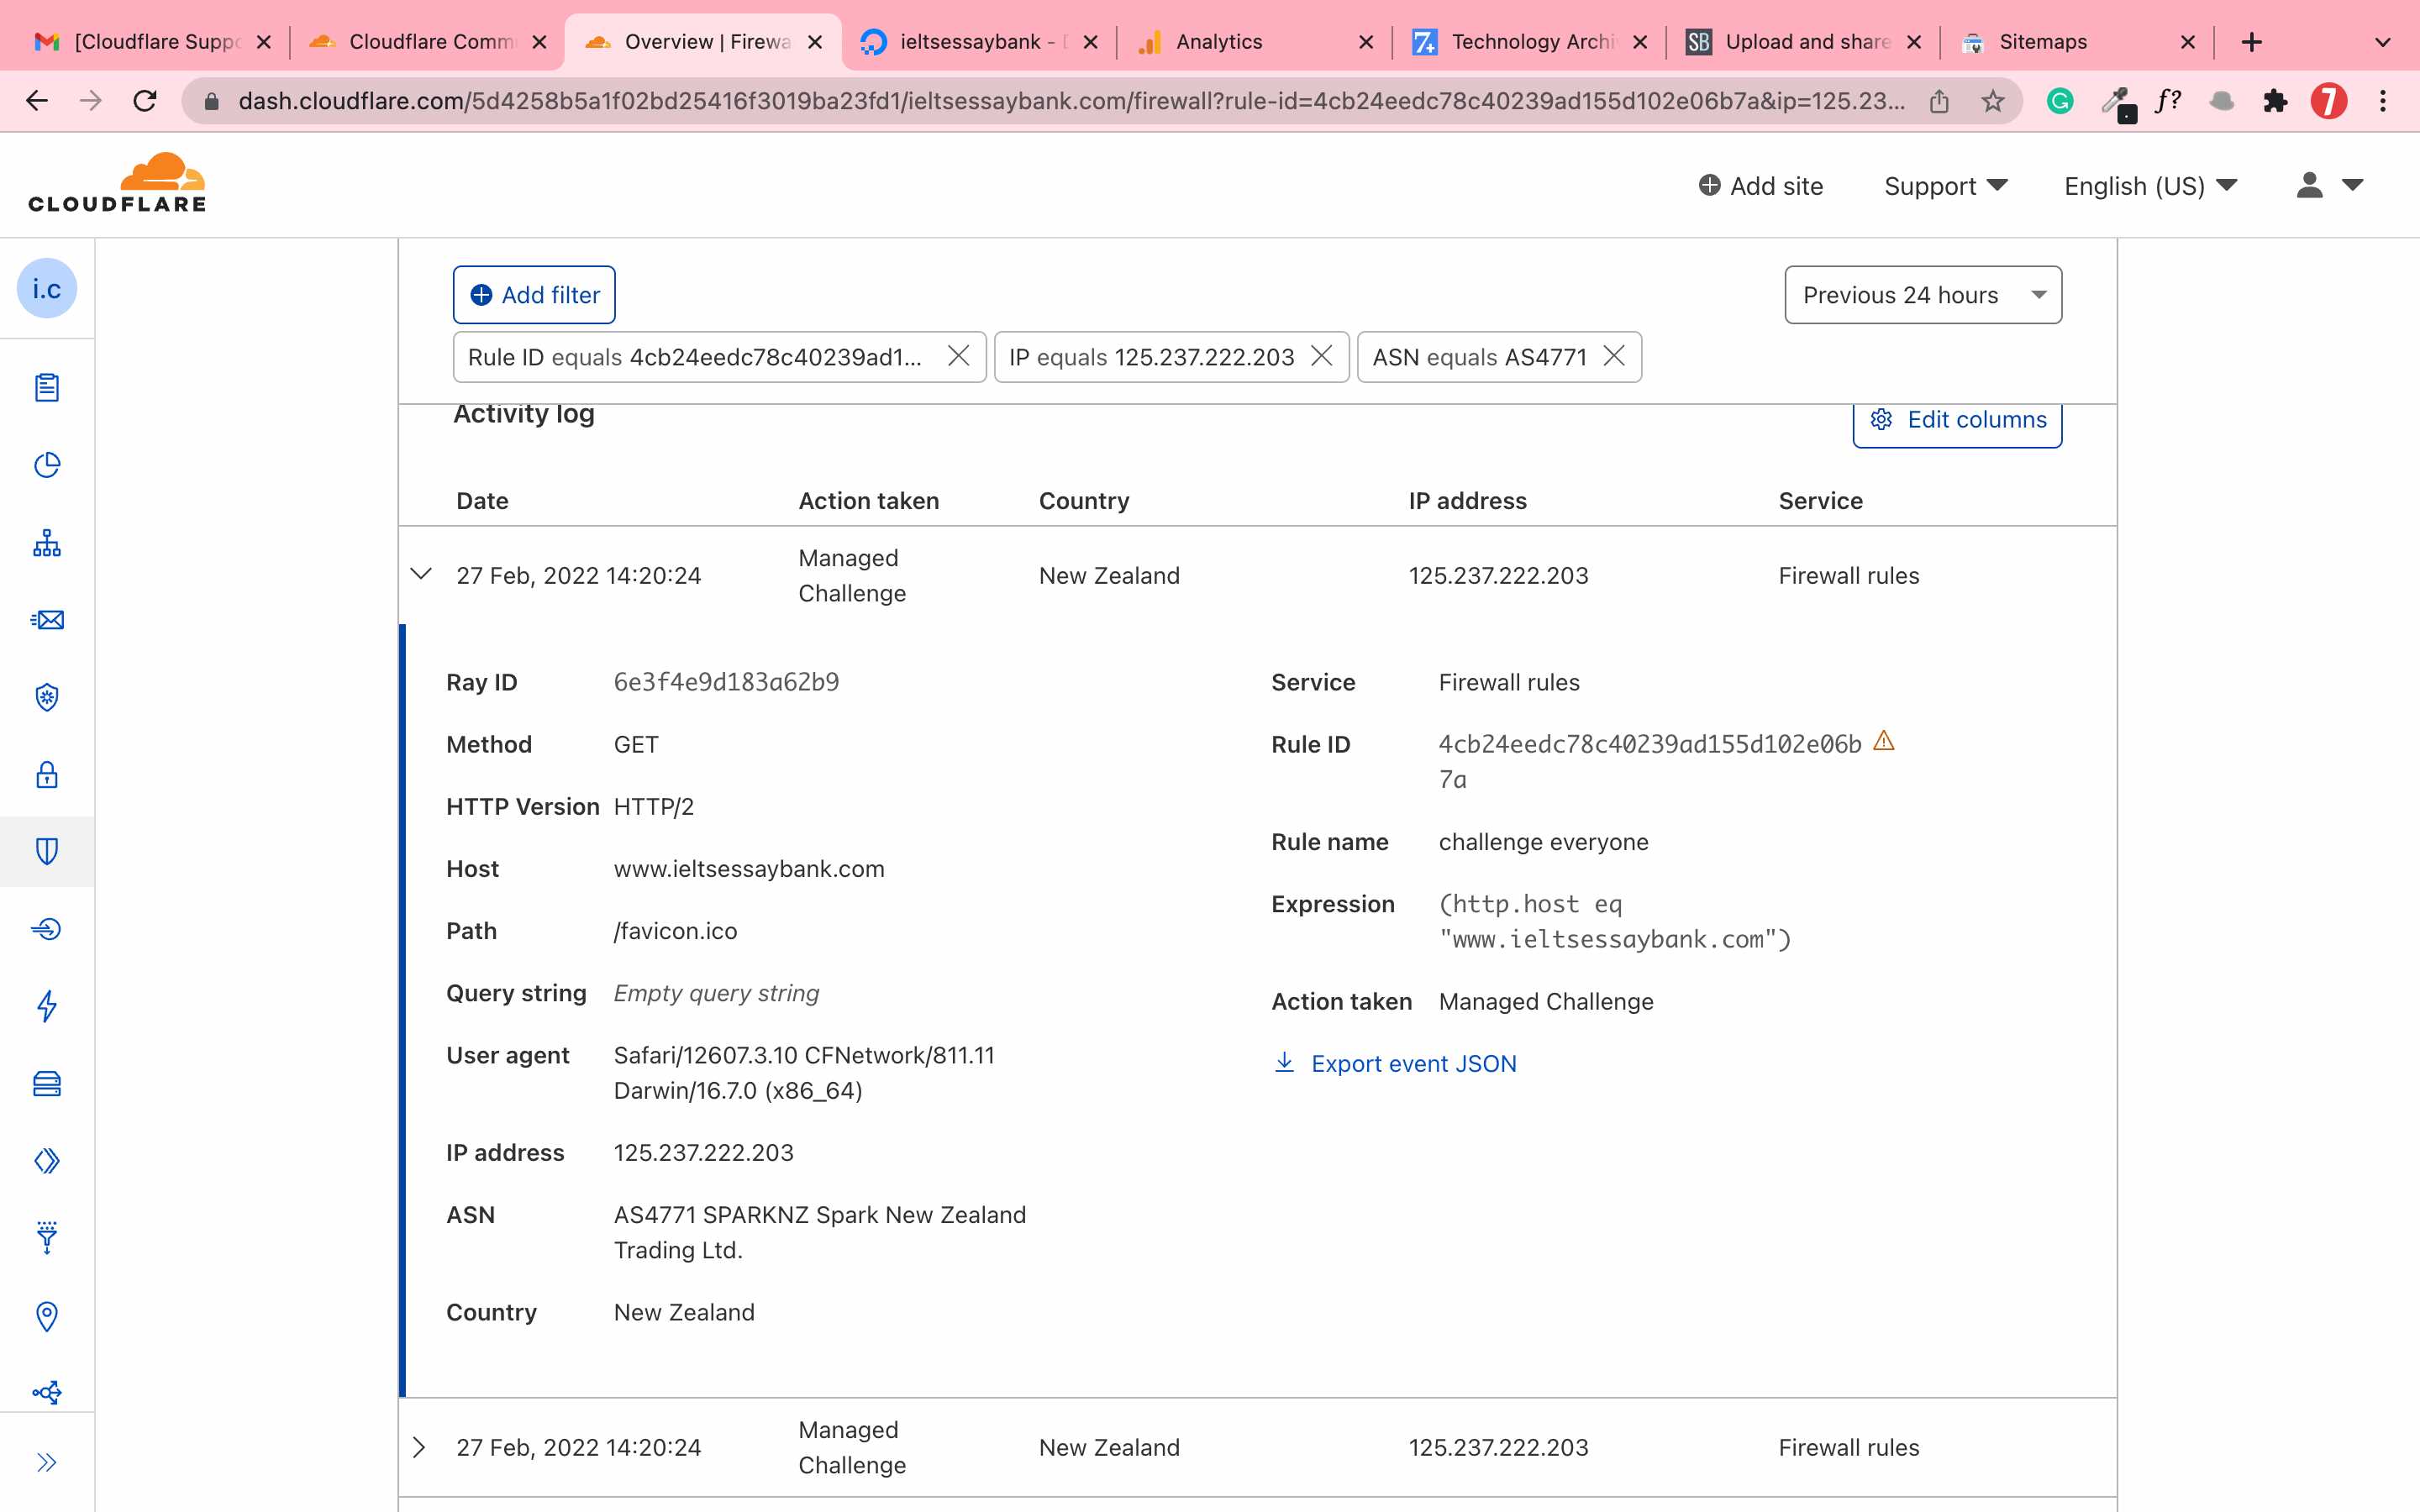The image size is (2420, 1512).
Task: Remove the Rule ID equals filter
Action: click(x=958, y=356)
